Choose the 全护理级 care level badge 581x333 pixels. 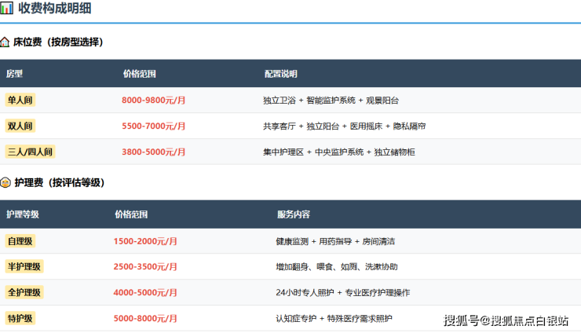[x=24, y=292]
